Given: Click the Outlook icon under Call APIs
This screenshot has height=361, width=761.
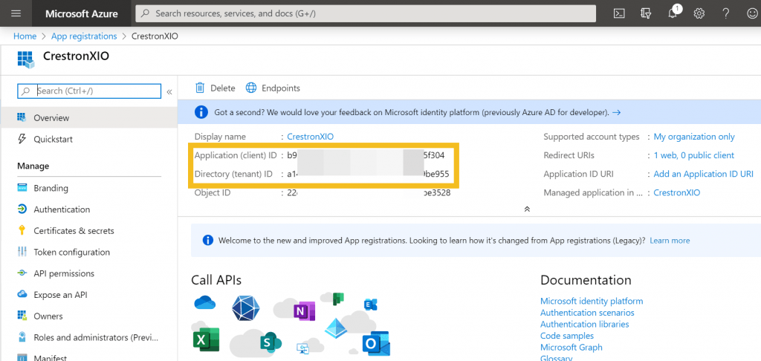Looking at the screenshot, I should (376, 343).
